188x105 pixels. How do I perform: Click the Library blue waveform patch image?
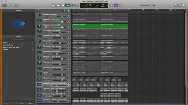click(19, 24)
